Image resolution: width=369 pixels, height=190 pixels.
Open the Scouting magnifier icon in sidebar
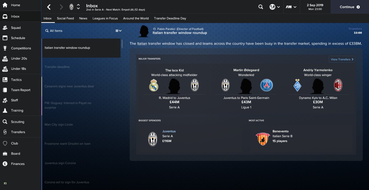pyautogui.click(x=5, y=122)
